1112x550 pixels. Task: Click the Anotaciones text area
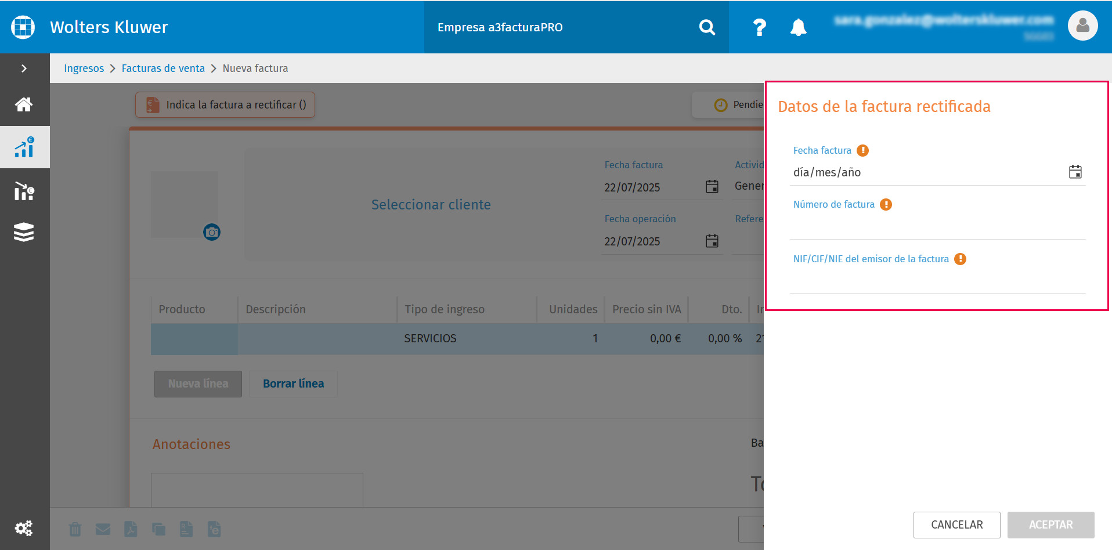(257, 490)
